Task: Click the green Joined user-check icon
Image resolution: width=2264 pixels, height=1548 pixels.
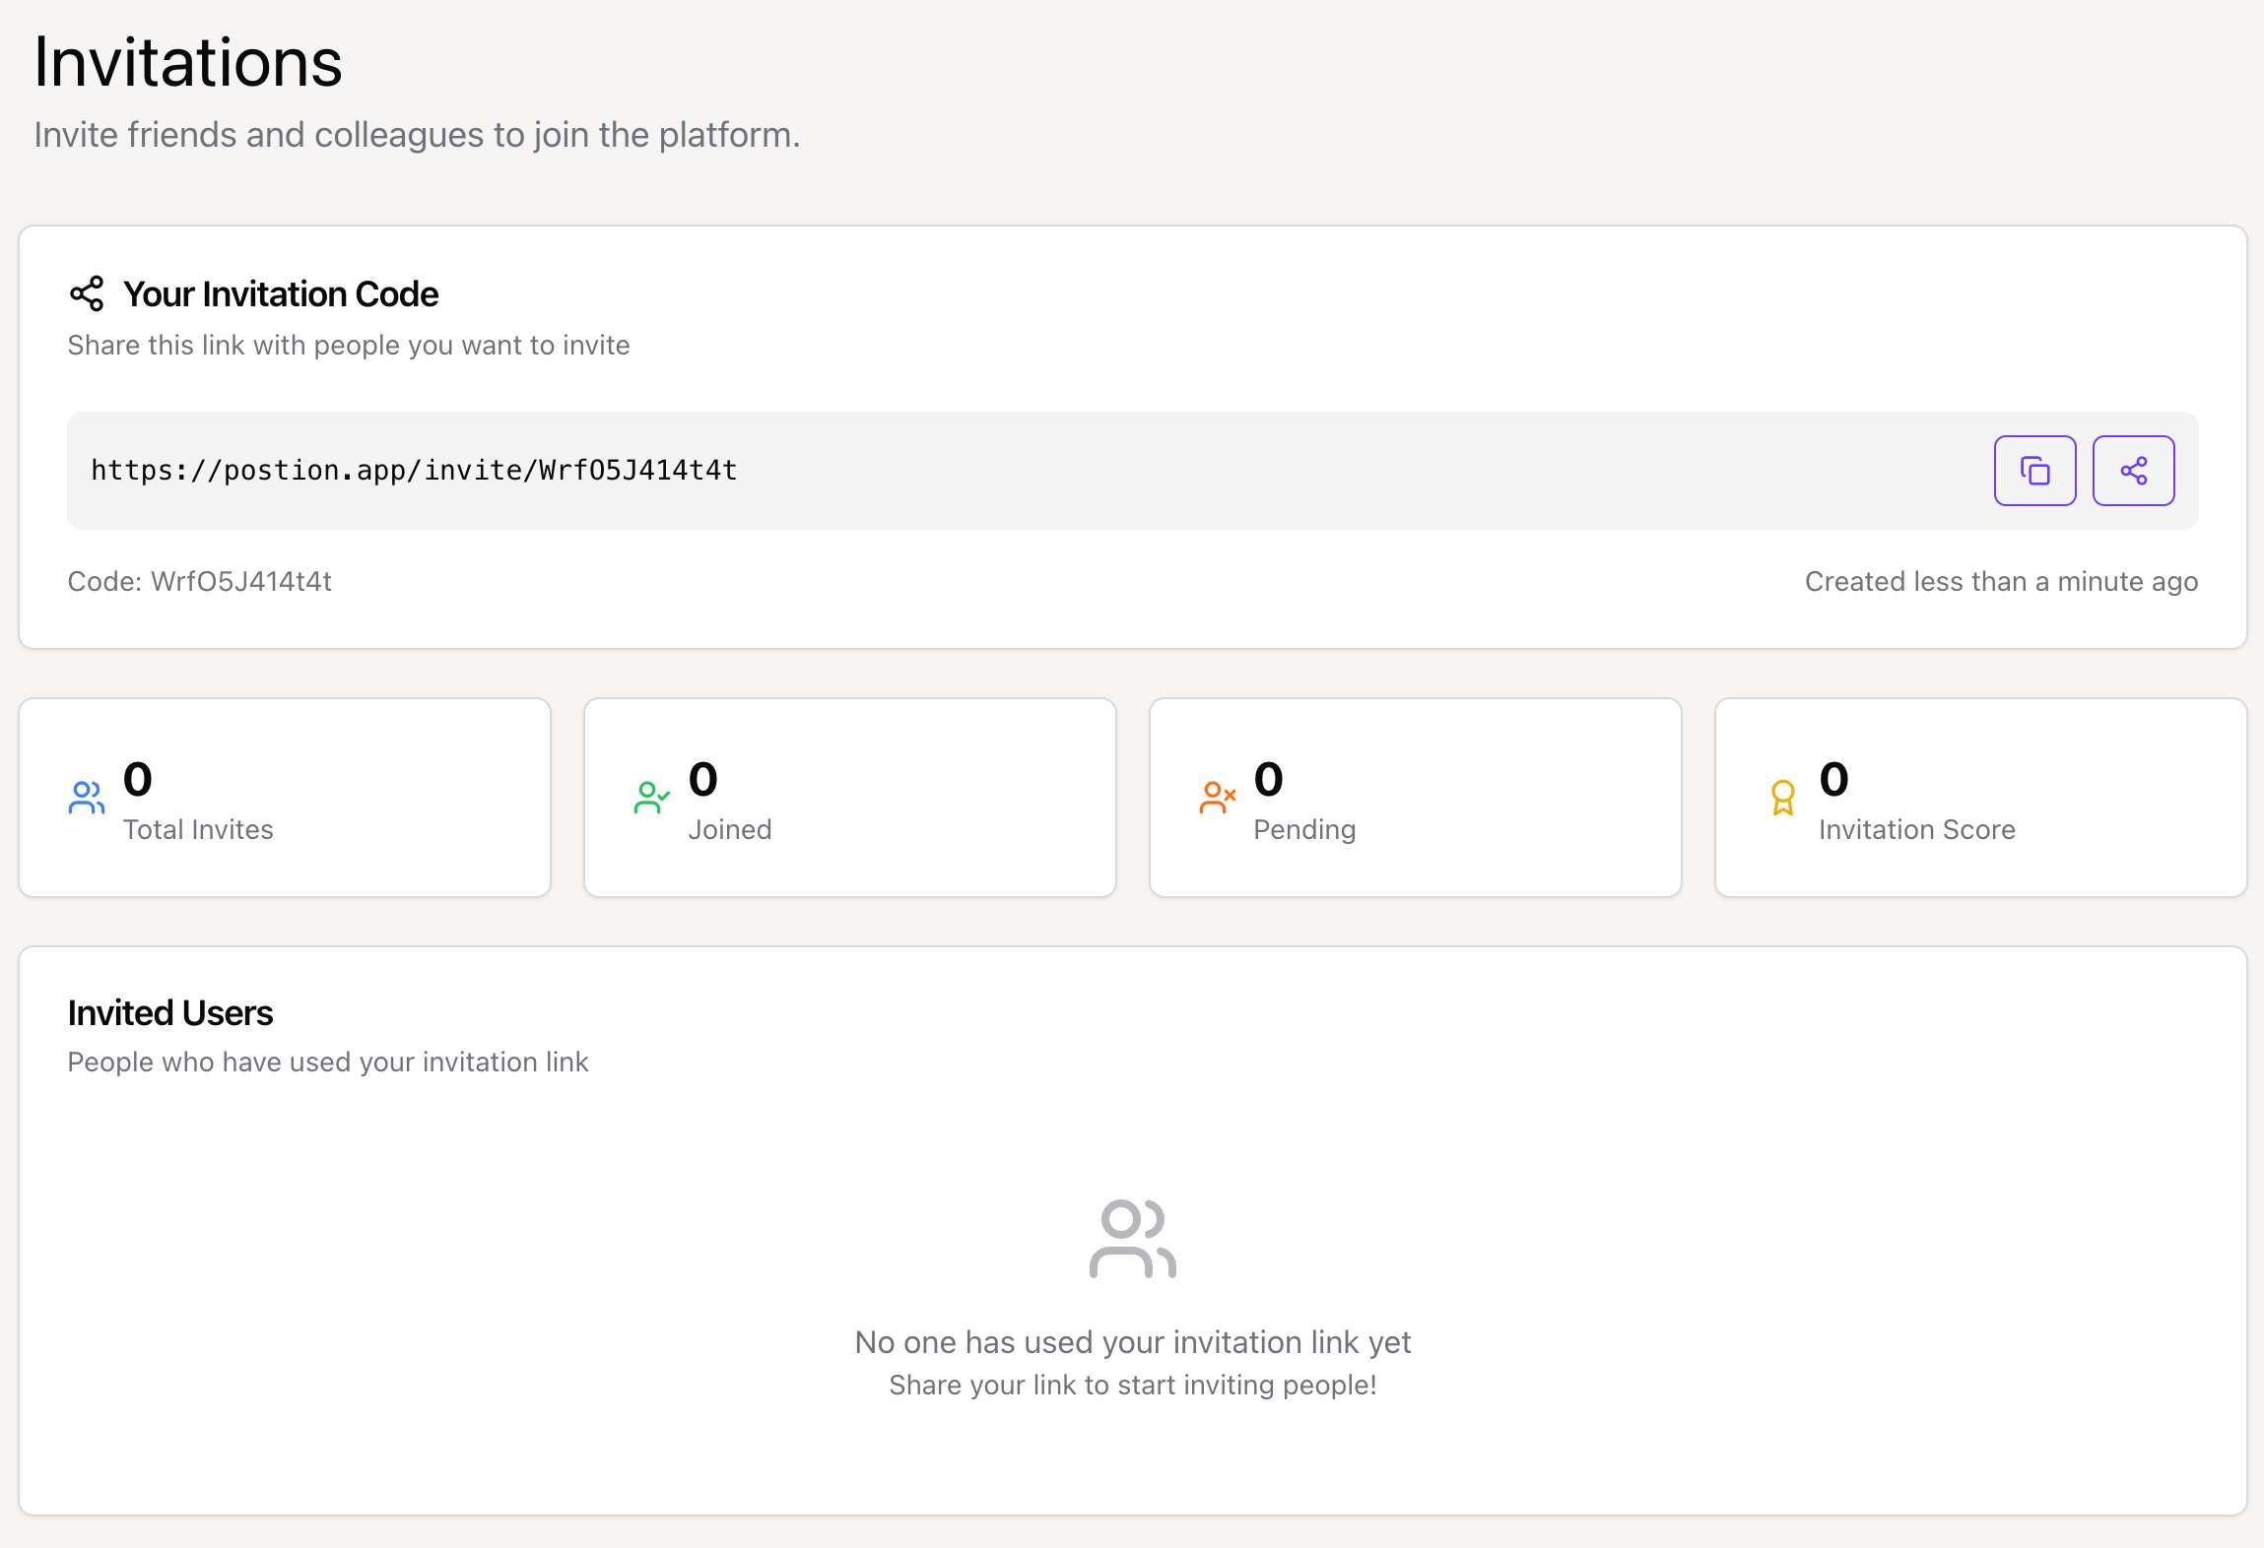Action: tap(651, 798)
